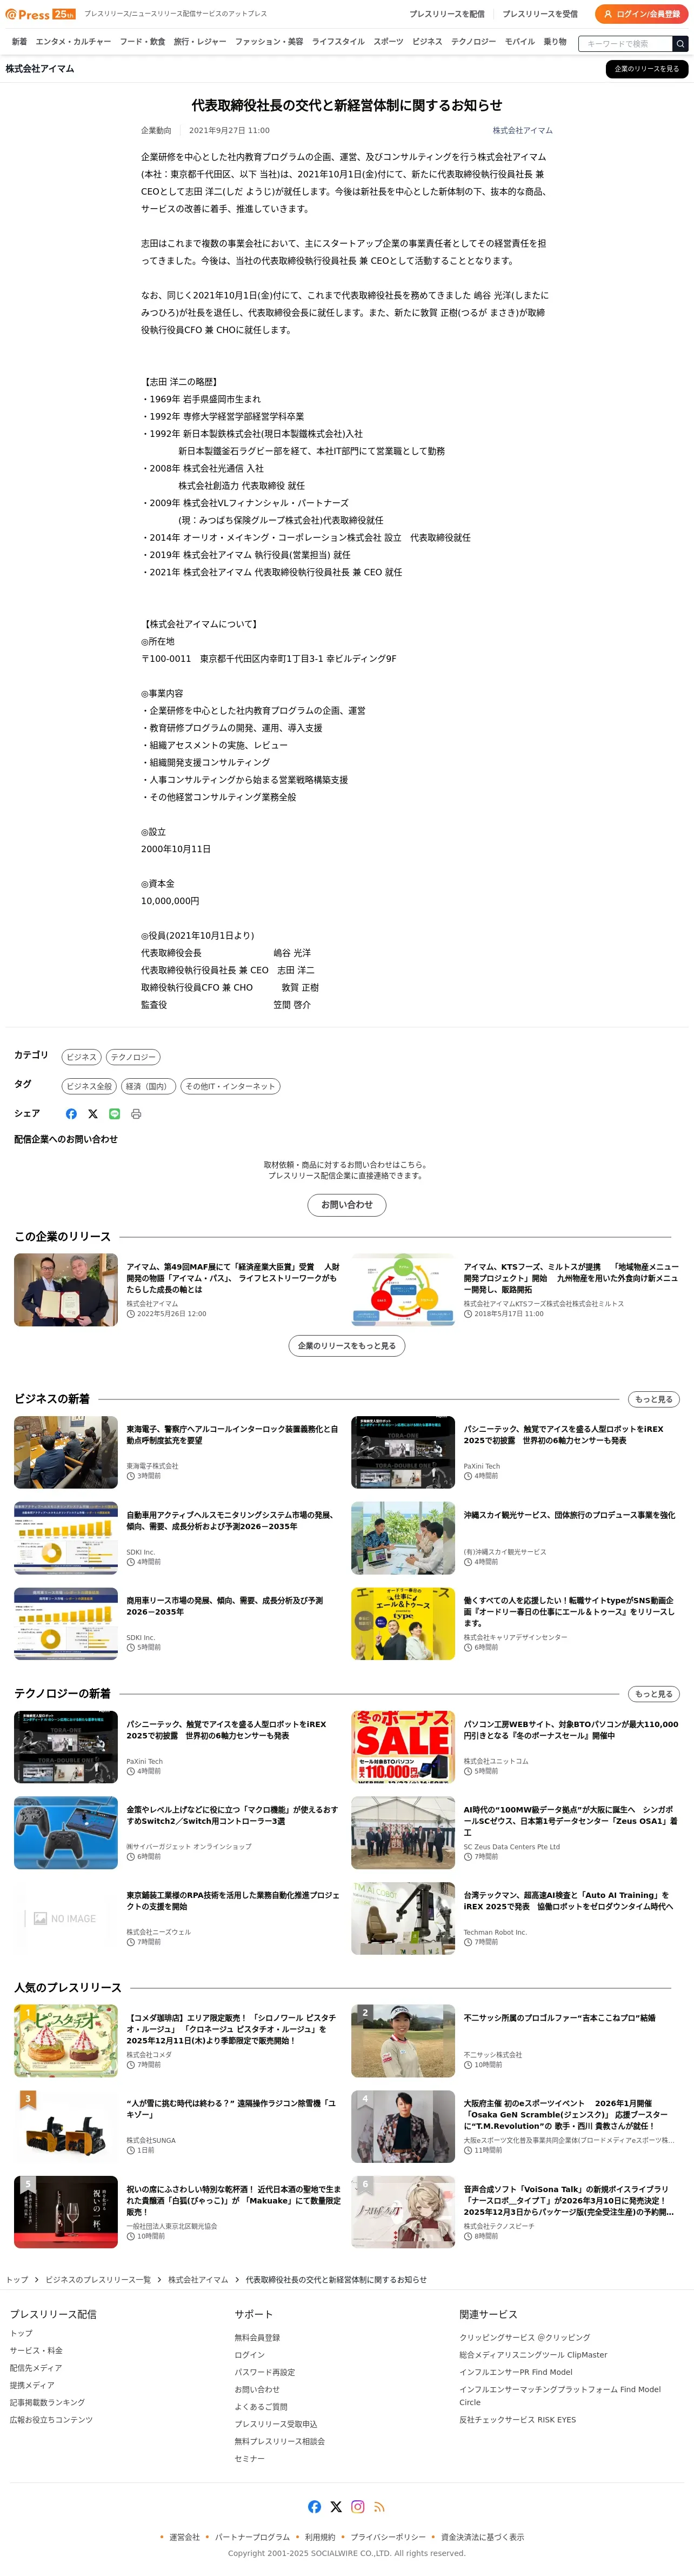Open footer Facebook icon

(x=314, y=2507)
